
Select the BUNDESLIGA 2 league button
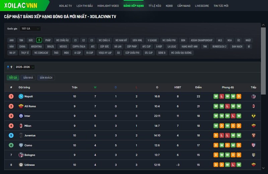point(219,46)
